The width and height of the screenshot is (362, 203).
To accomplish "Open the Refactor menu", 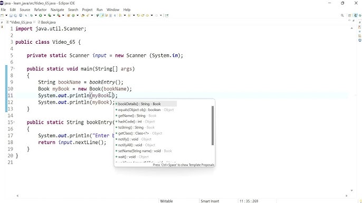I will tap(41, 9).
